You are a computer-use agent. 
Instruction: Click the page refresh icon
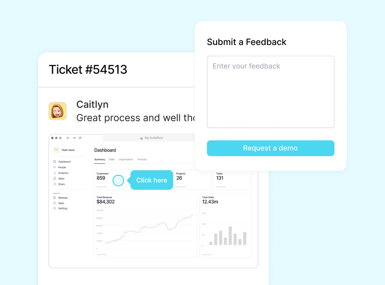coord(79,138)
